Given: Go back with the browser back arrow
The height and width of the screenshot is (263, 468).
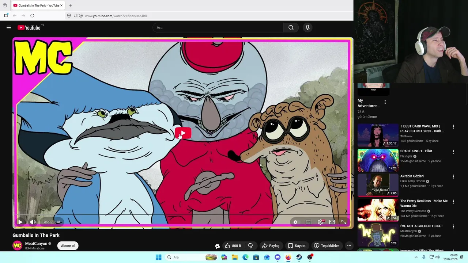Looking at the screenshot, I should pos(15,16).
